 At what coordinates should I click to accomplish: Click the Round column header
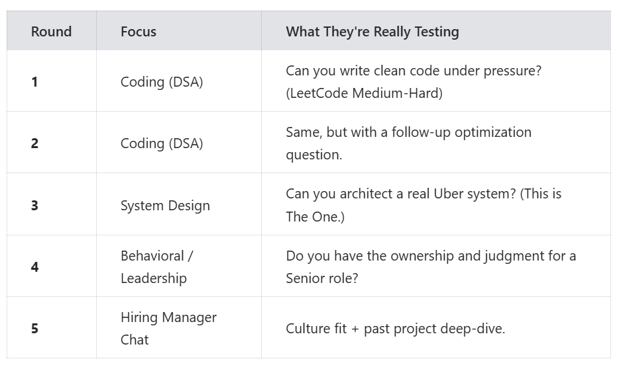point(51,31)
